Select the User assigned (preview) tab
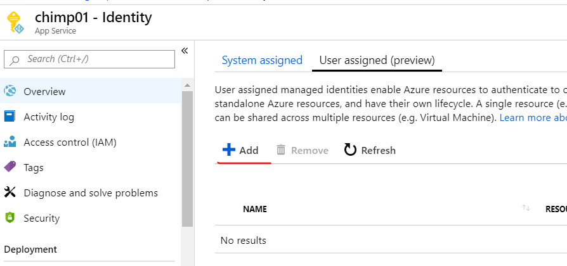 click(377, 60)
